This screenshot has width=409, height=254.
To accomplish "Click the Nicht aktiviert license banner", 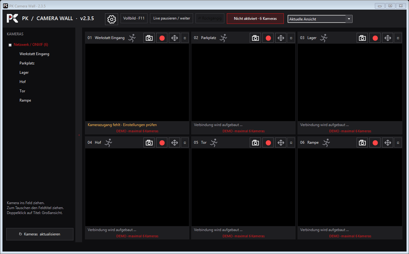I will [x=255, y=19].
